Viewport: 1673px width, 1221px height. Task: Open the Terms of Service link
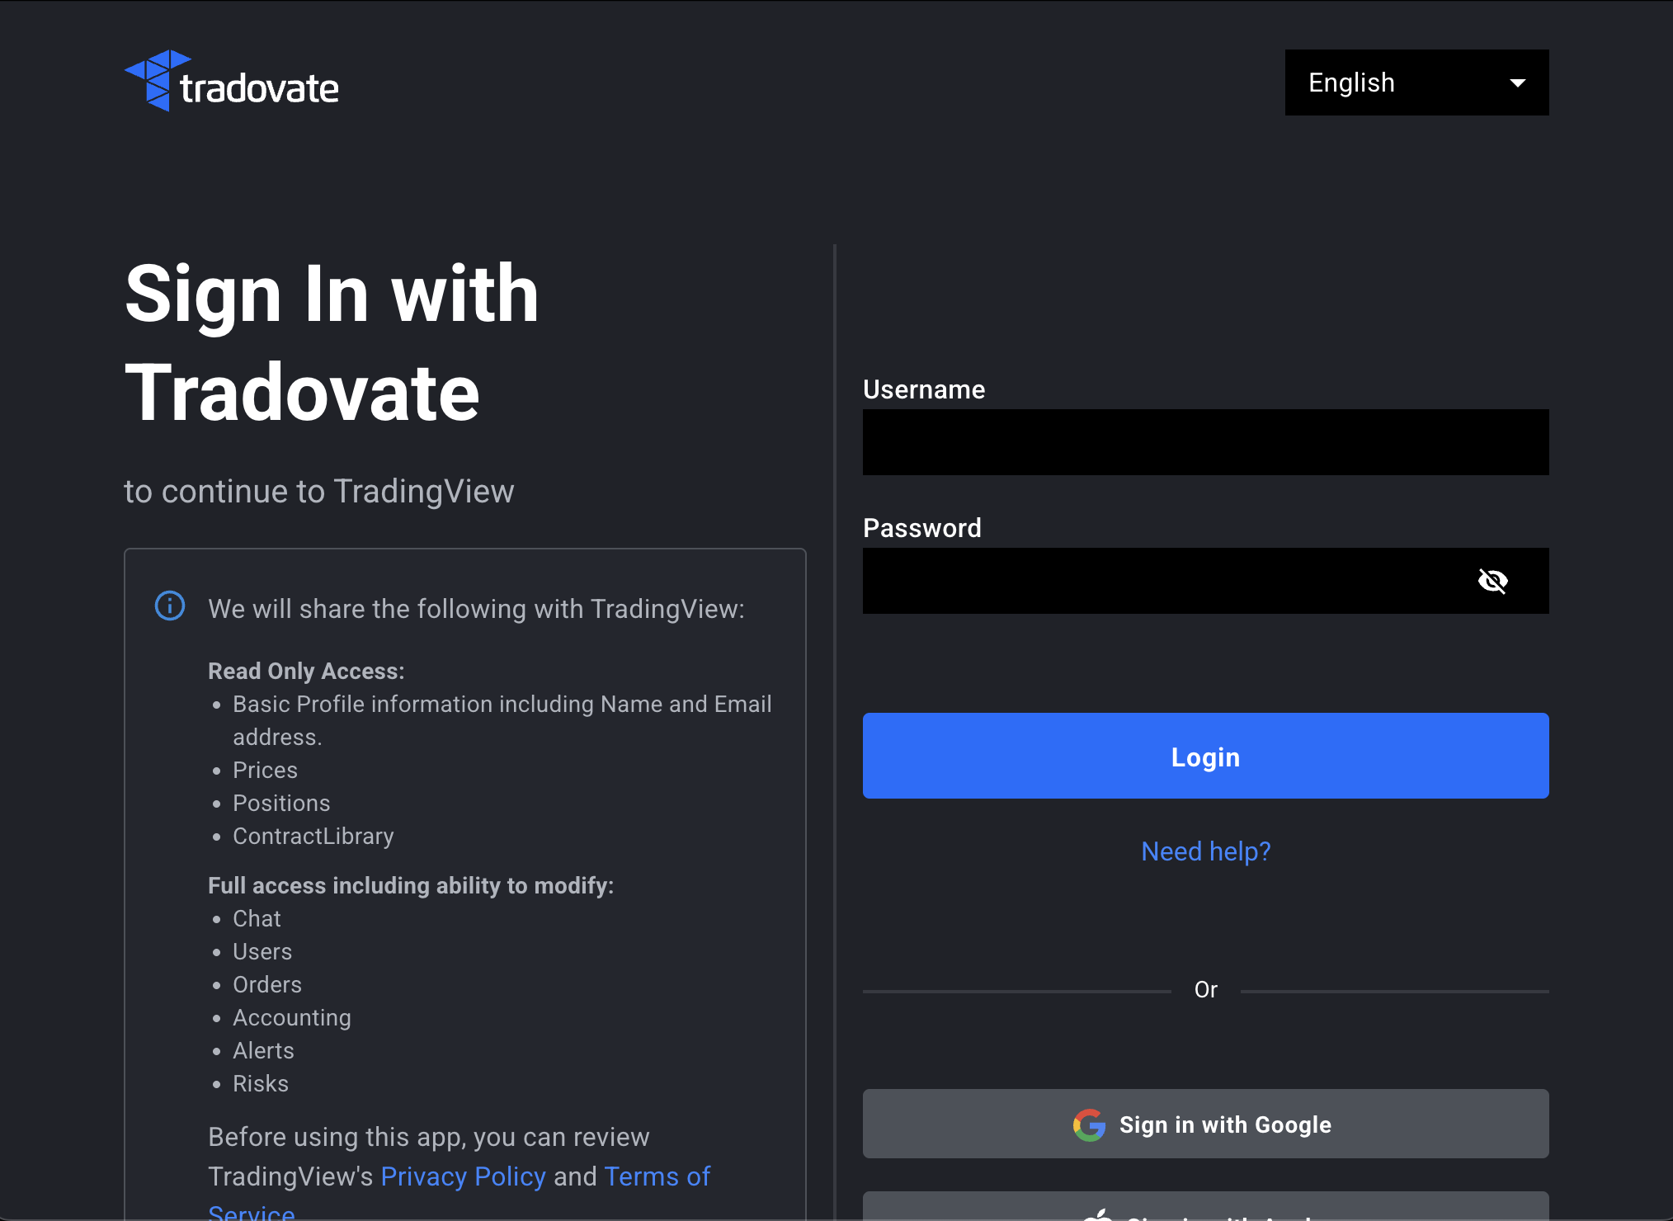(657, 1176)
